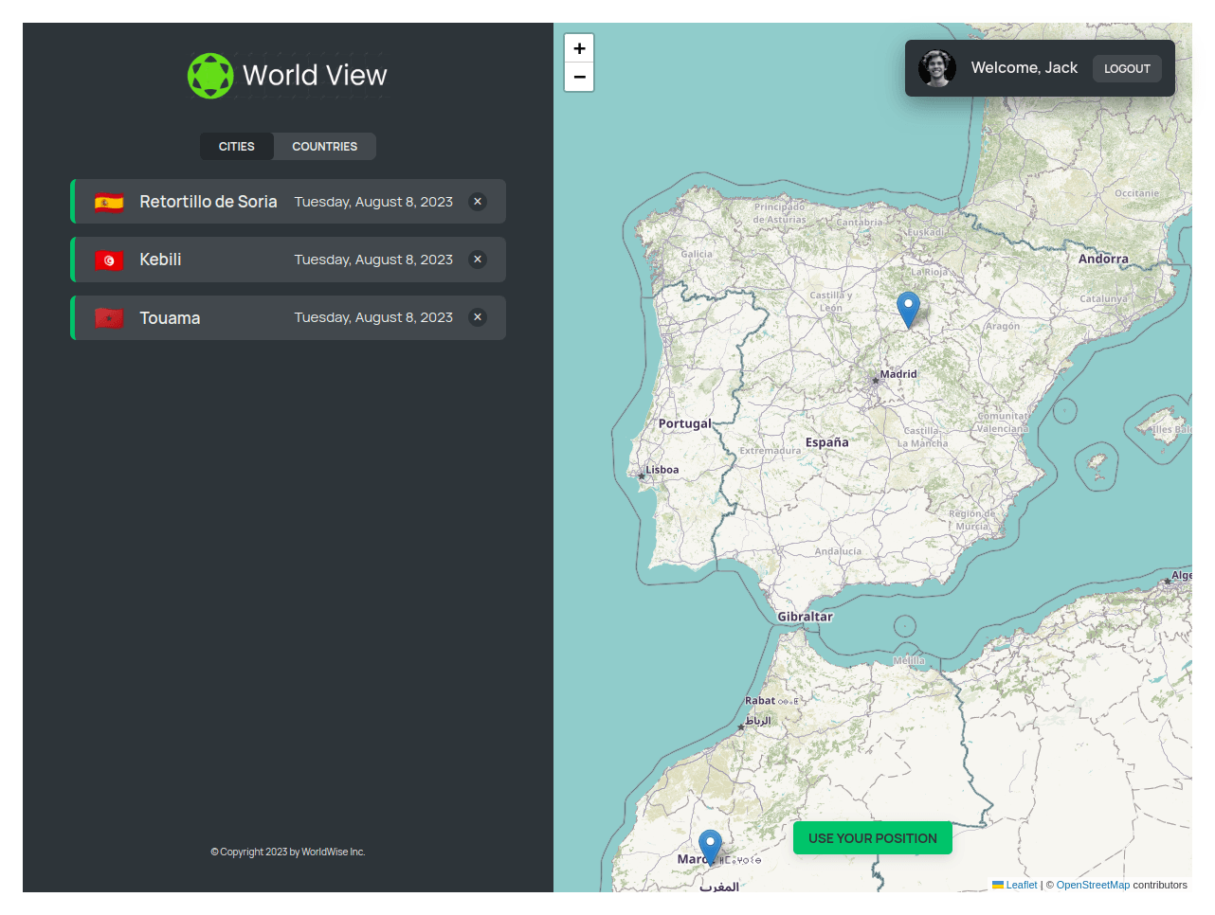Open the Kebili city entry
This screenshot has height=915, width=1215.
160,260
